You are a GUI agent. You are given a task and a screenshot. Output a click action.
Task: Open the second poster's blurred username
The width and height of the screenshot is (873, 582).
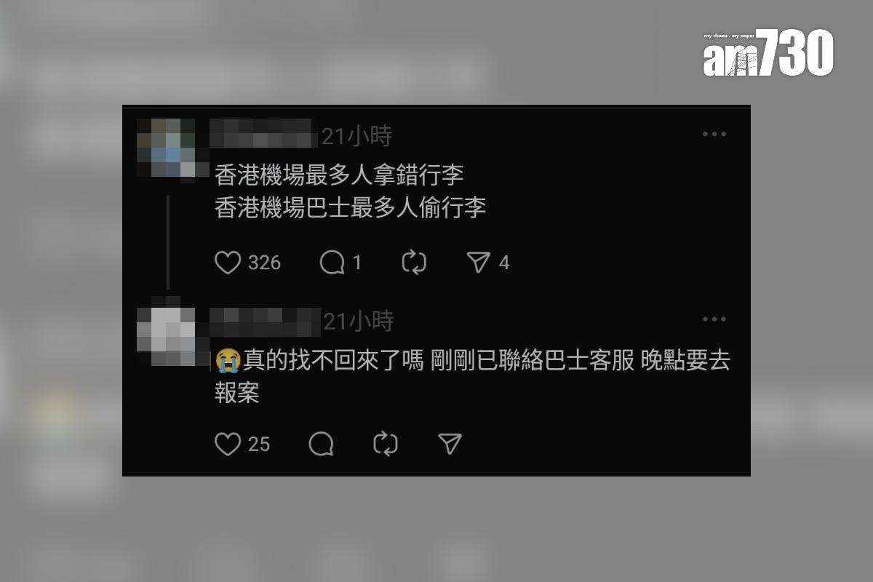(x=266, y=322)
